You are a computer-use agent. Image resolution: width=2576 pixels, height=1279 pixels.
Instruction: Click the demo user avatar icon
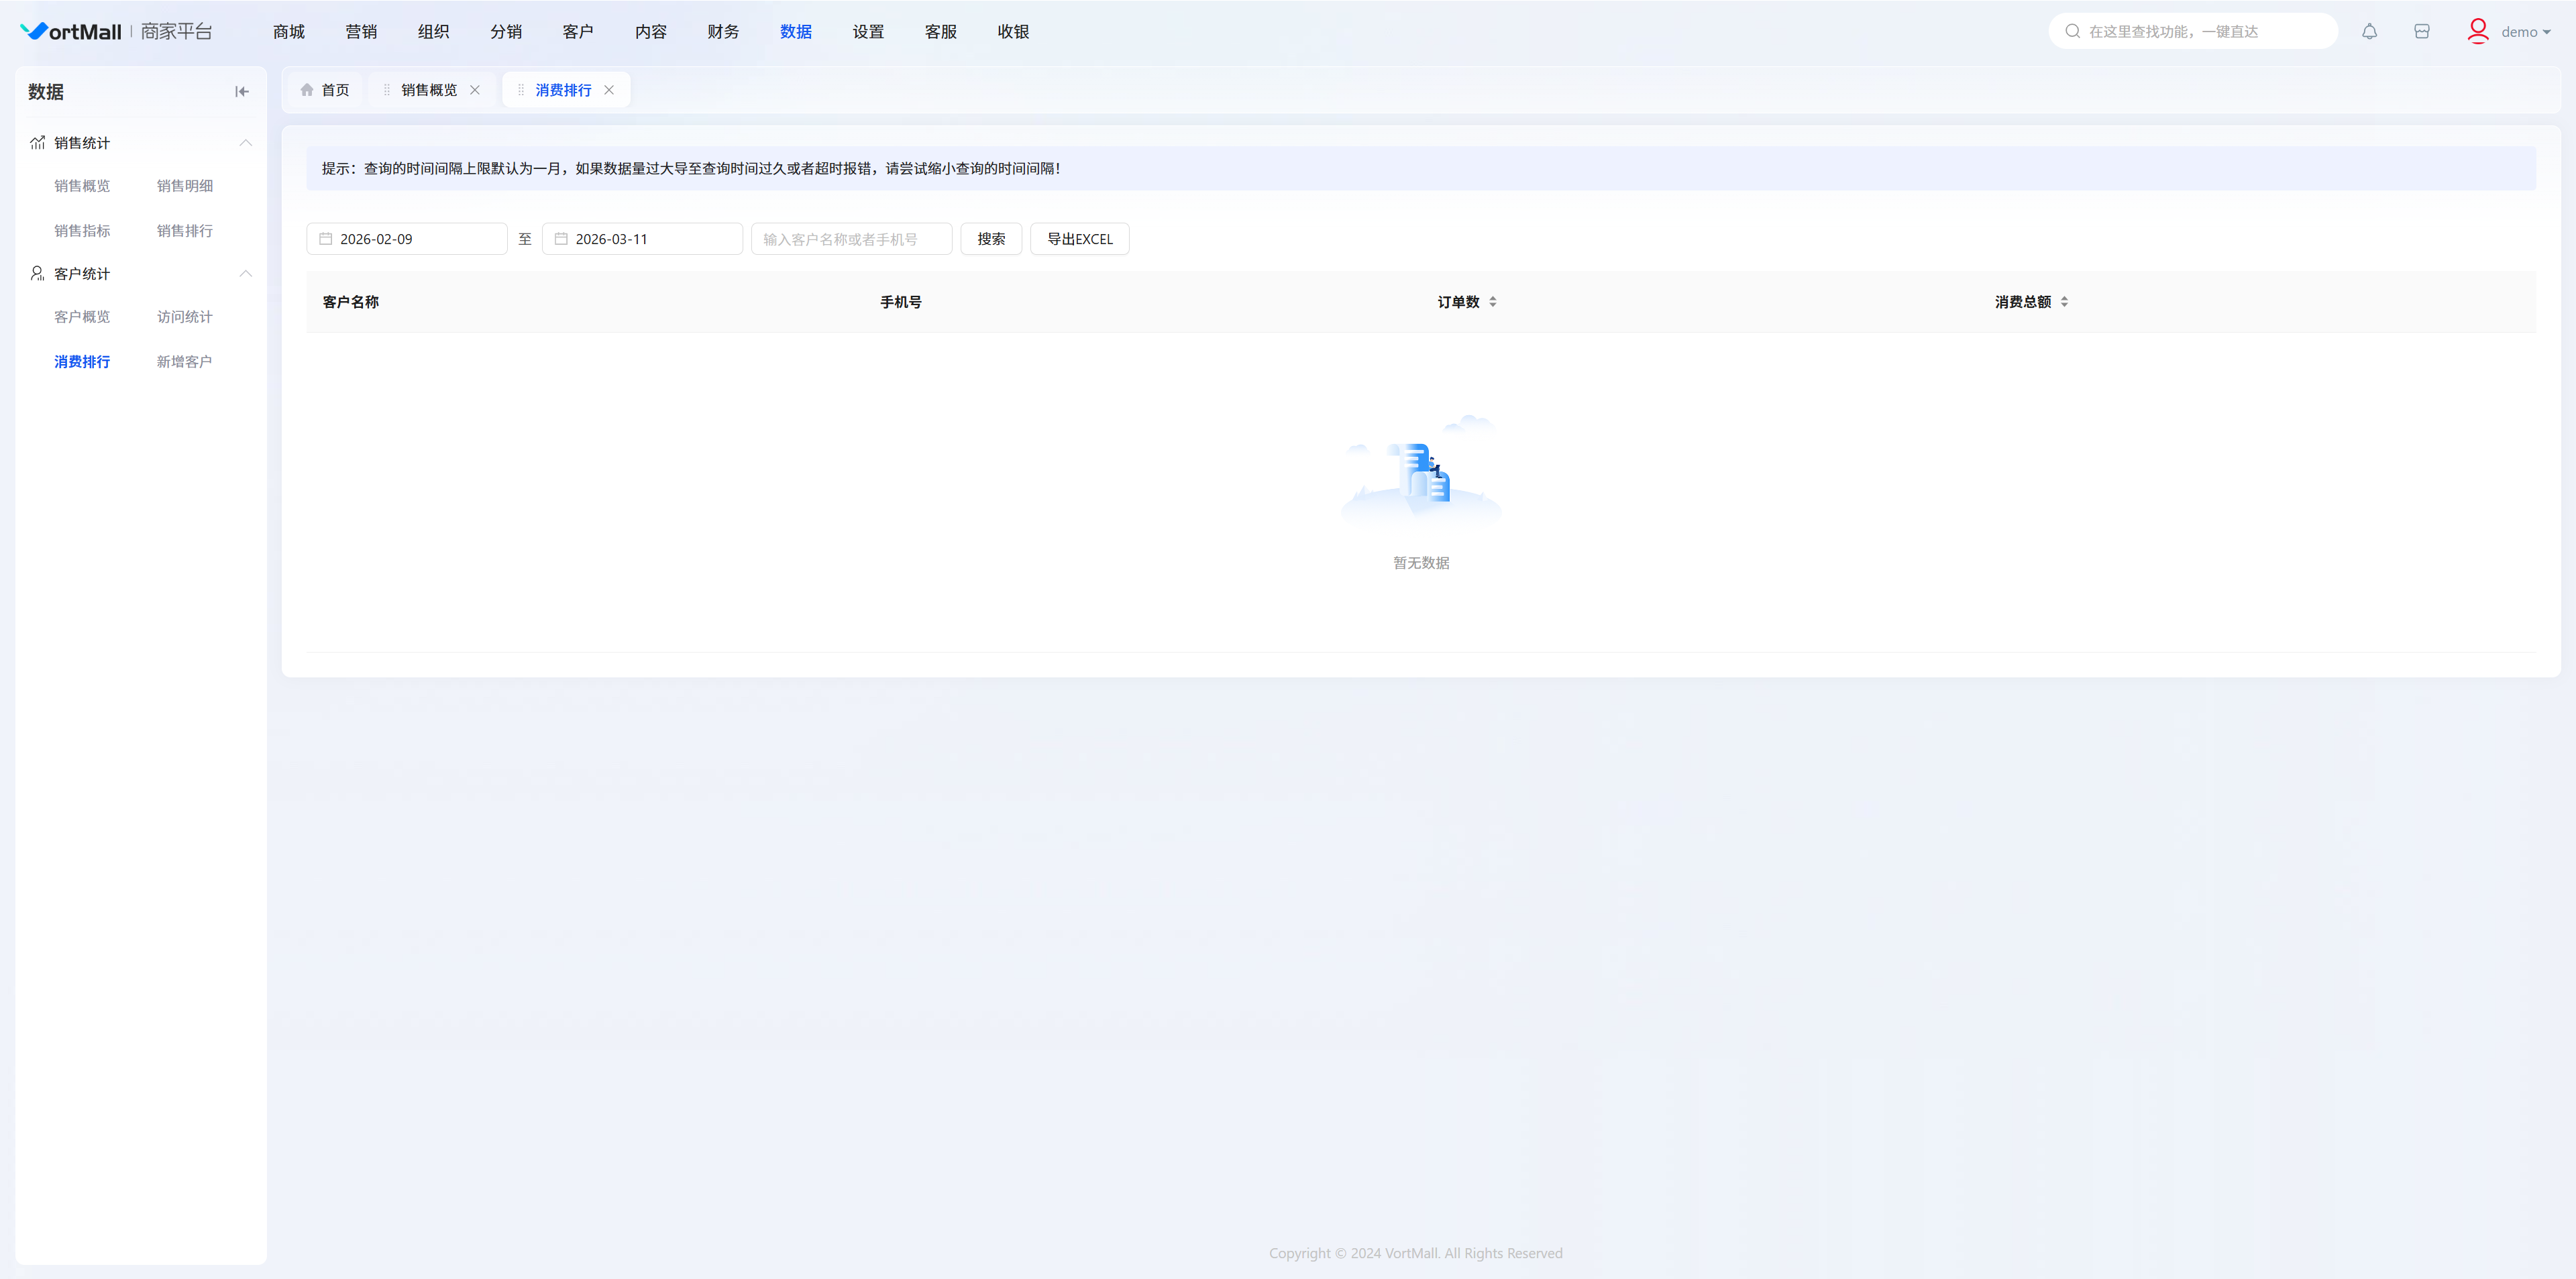coord(2477,31)
